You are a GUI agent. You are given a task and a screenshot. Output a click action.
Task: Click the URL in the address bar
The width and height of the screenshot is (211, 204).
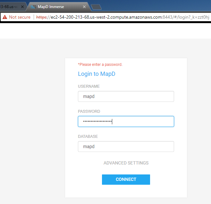click(x=123, y=17)
